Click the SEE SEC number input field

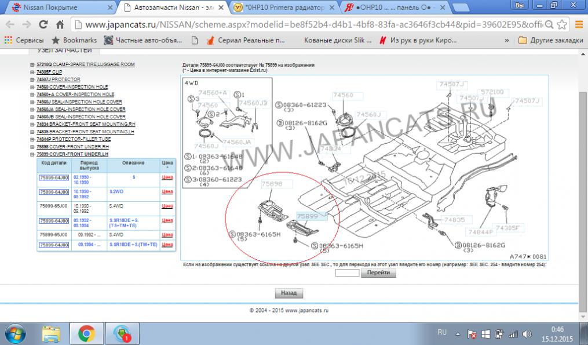(347, 273)
